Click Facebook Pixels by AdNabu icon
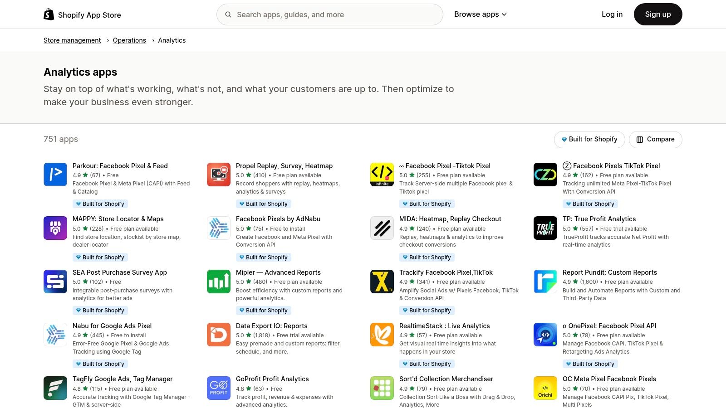Image resolution: width=726 pixels, height=408 pixels. point(219,228)
